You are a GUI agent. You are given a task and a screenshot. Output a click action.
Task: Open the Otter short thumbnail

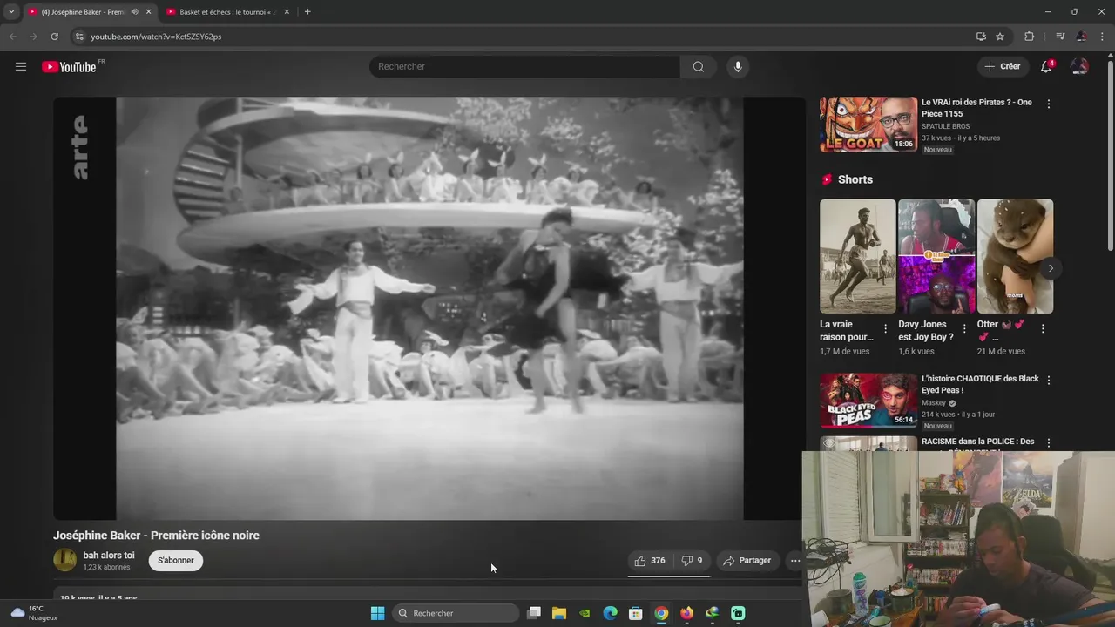(1015, 256)
